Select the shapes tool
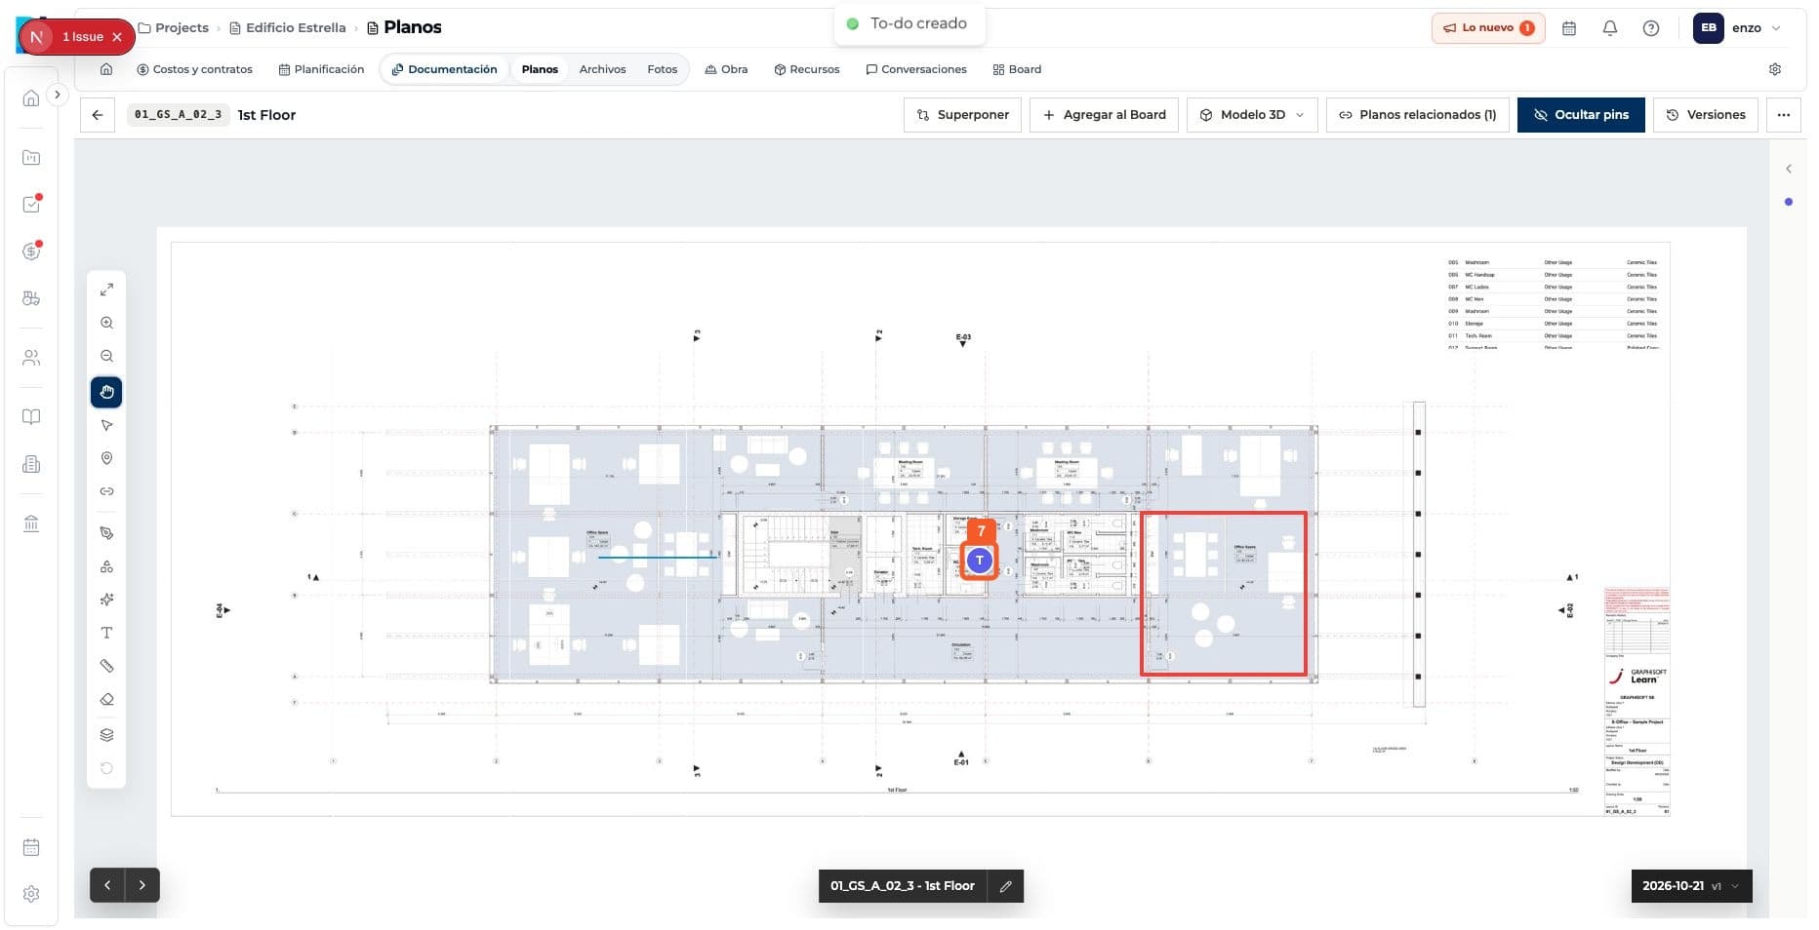 click(106, 566)
